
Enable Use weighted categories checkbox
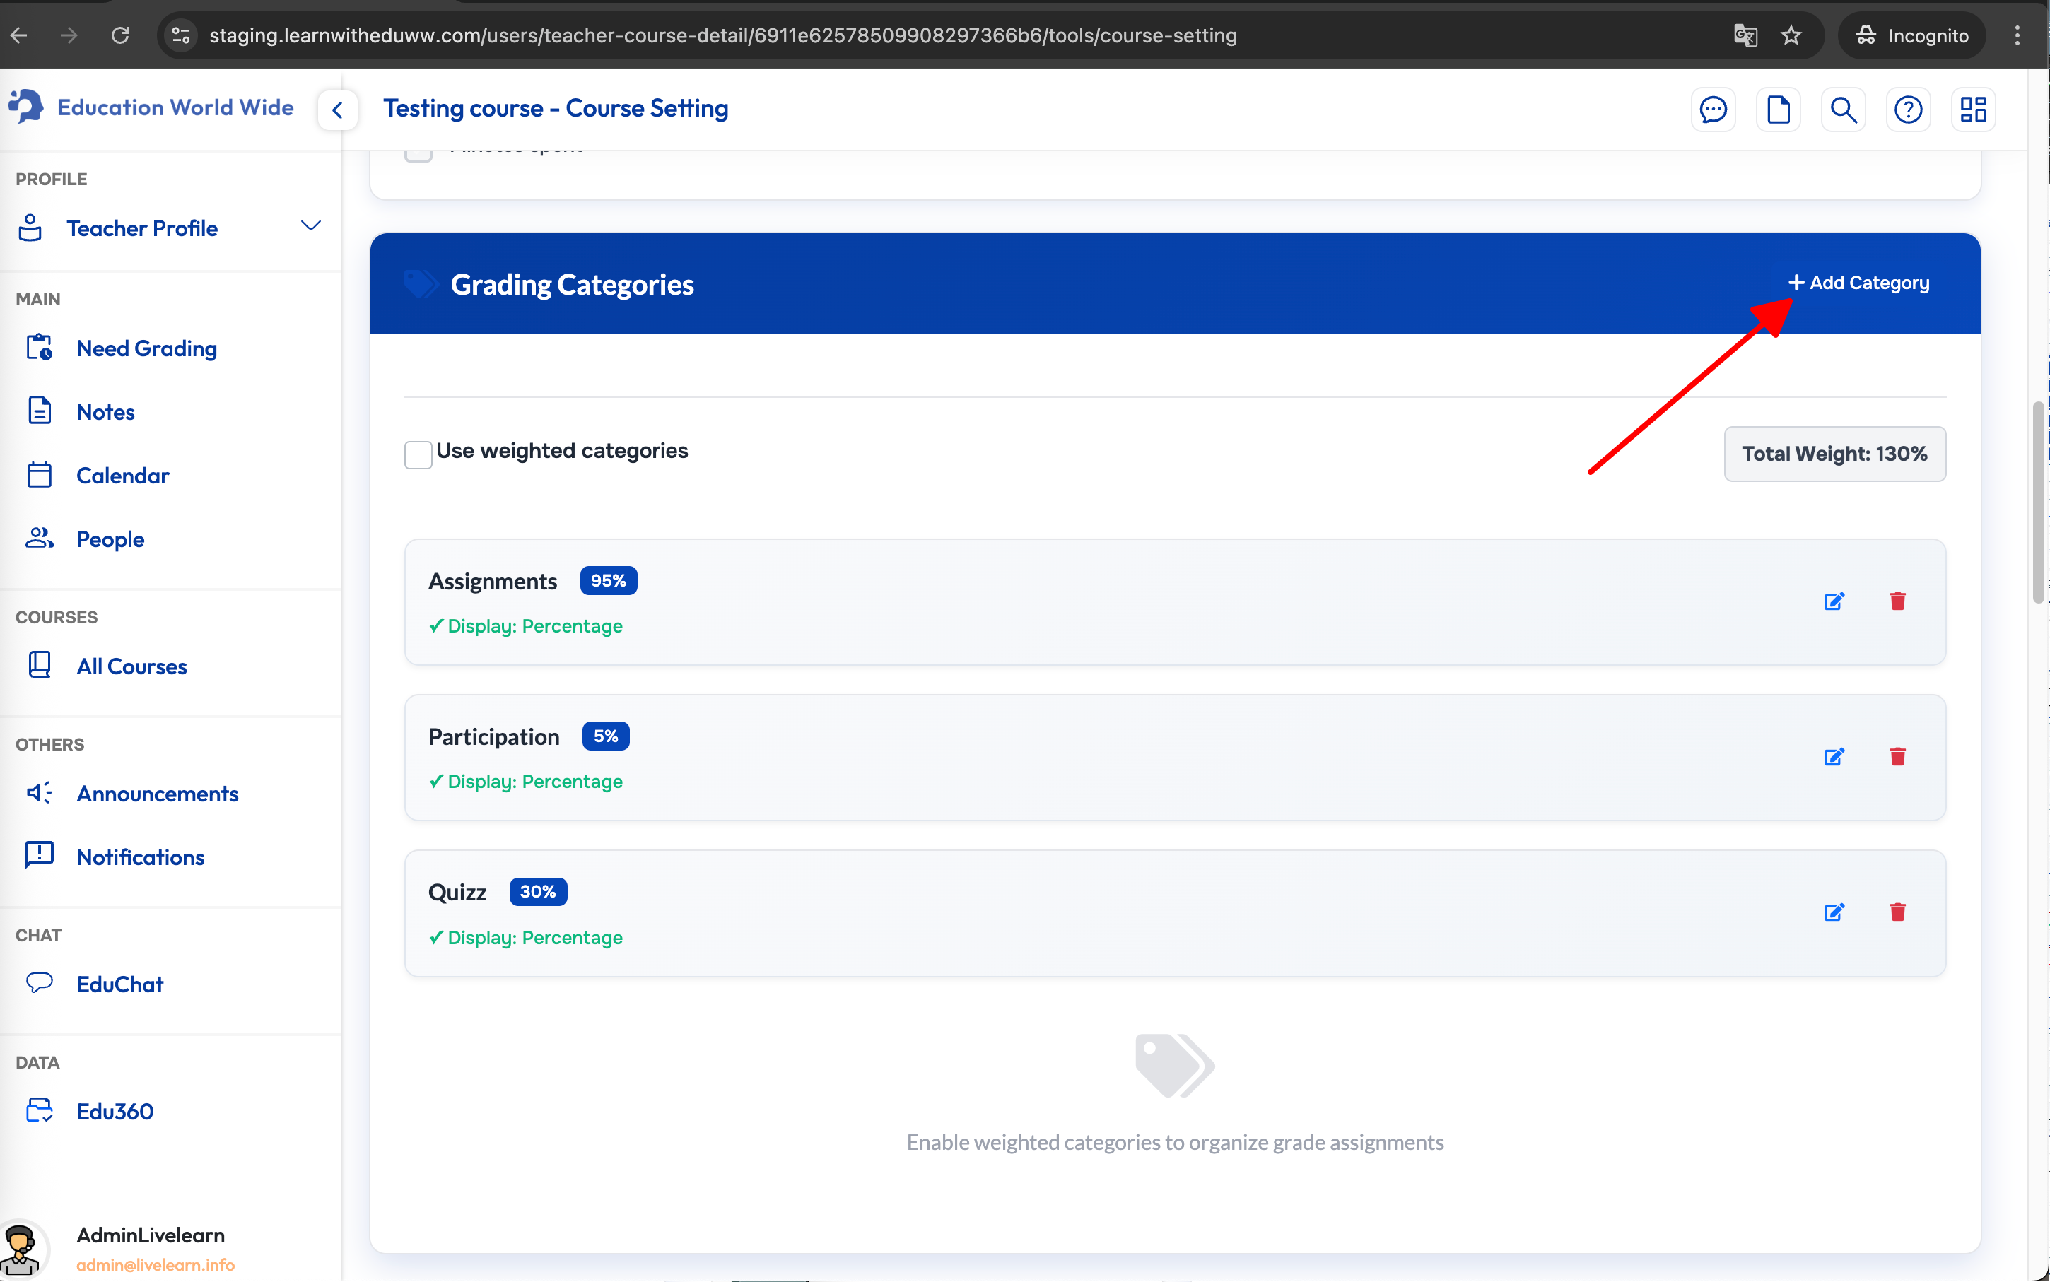[x=418, y=454]
